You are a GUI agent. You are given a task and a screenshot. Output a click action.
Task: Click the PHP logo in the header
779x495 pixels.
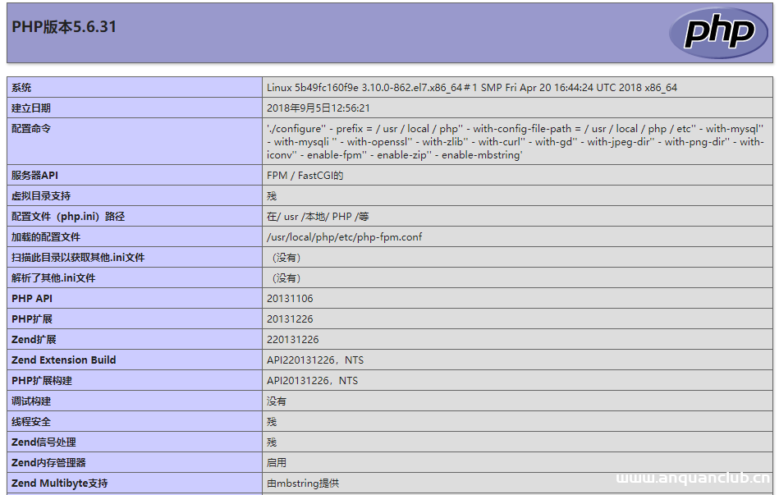(x=718, y=33)
